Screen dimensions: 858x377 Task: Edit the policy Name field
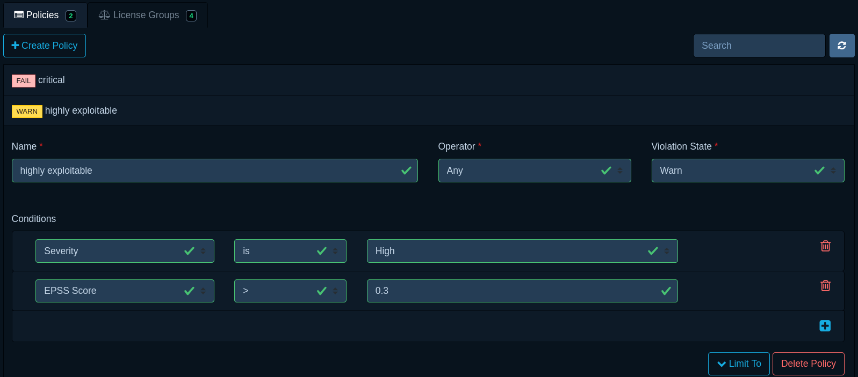(215, 171)
